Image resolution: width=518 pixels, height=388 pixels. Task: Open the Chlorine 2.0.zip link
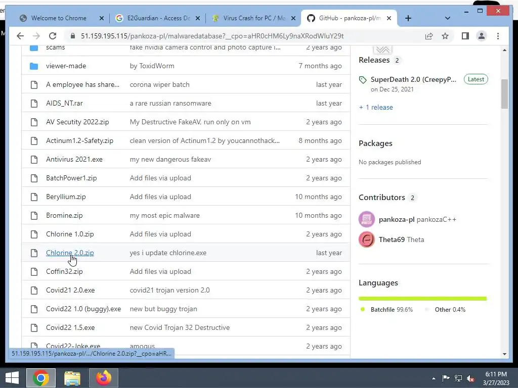point(70,253)
